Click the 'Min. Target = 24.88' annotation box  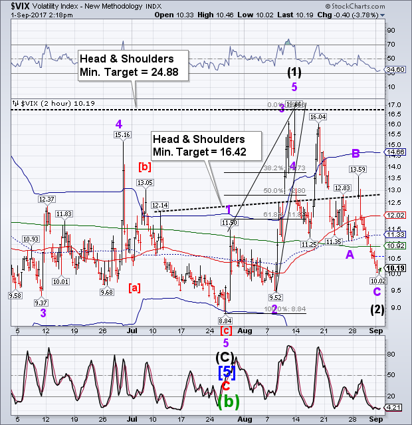133,66
